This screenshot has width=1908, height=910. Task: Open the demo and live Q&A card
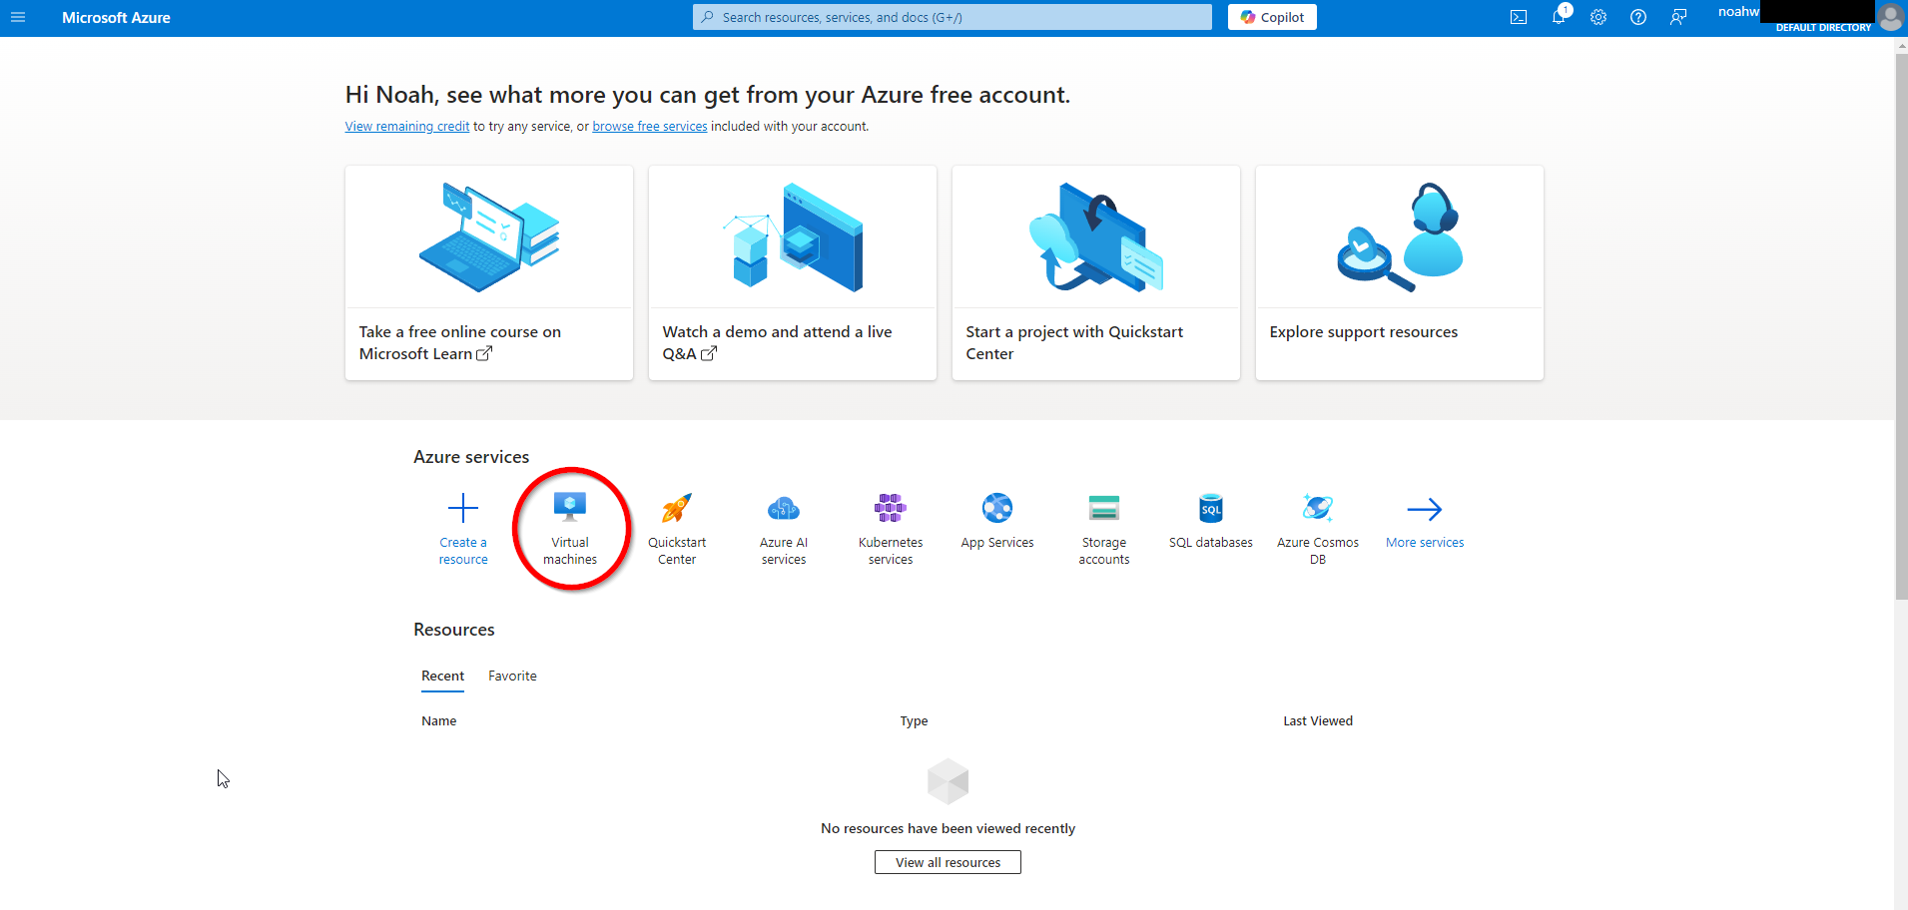pyautogui.click(x=793, y=272)
